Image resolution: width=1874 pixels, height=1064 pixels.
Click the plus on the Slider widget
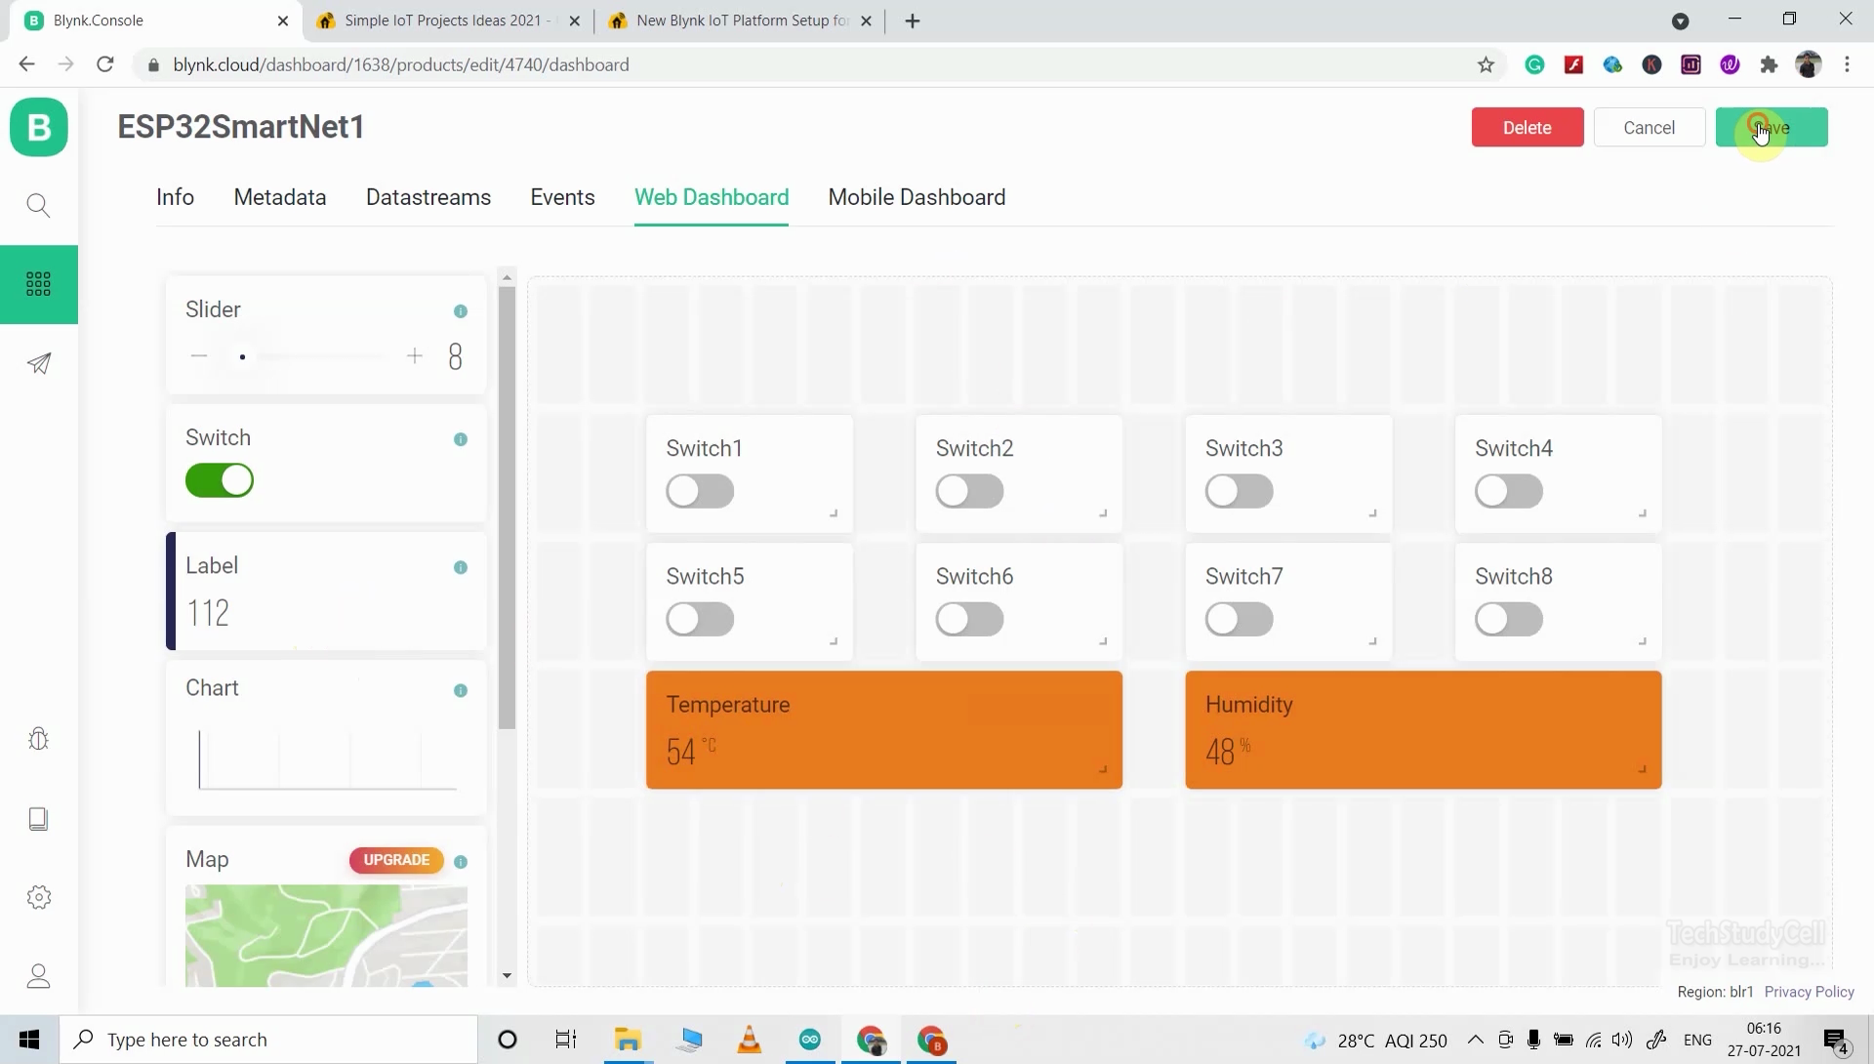tap(415, 356)
